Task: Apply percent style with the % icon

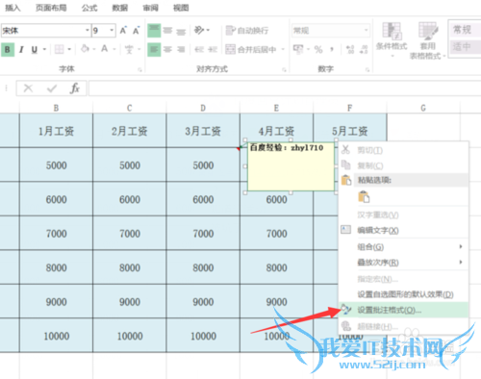Action: click(318, 49)
